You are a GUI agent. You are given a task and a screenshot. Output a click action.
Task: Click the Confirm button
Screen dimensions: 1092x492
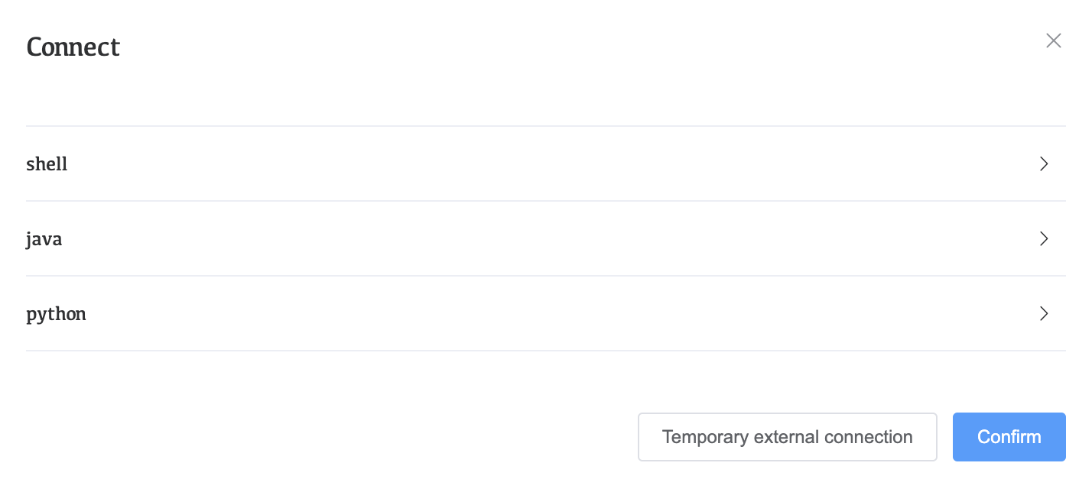[x=1009, y=437]
